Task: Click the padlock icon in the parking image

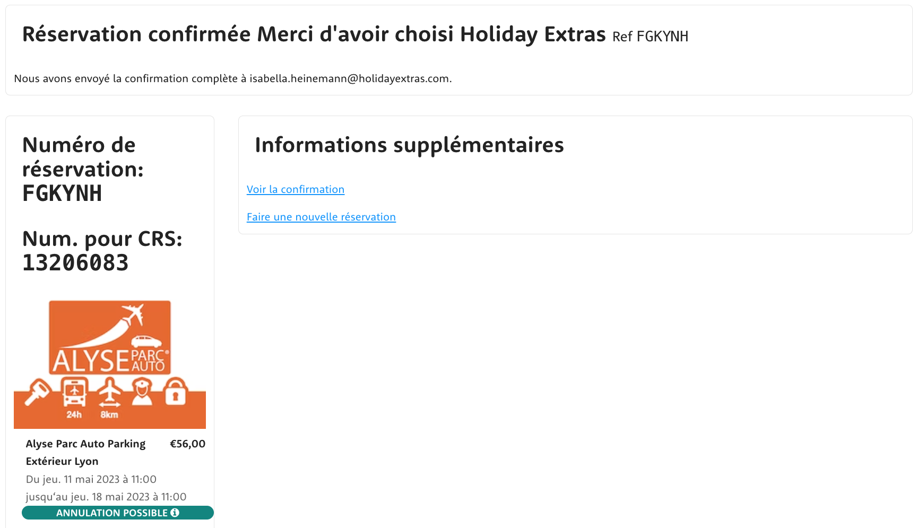Action: (x=176, y=391)
